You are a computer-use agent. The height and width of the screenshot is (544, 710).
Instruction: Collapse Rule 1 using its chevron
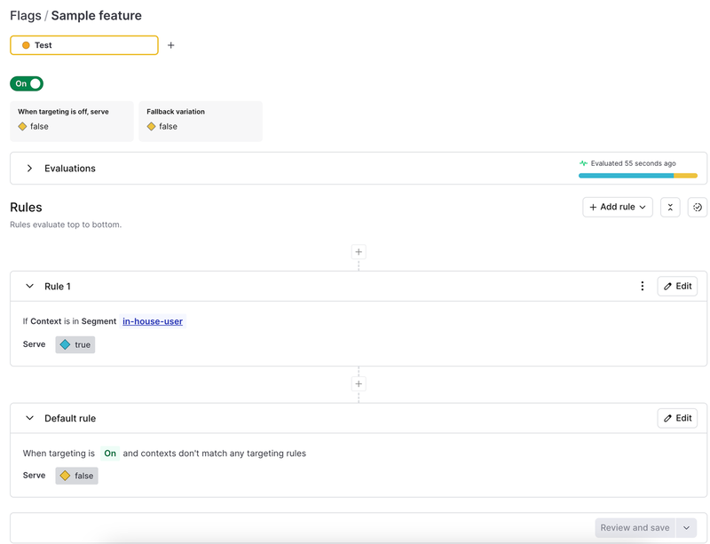point(29,286)
